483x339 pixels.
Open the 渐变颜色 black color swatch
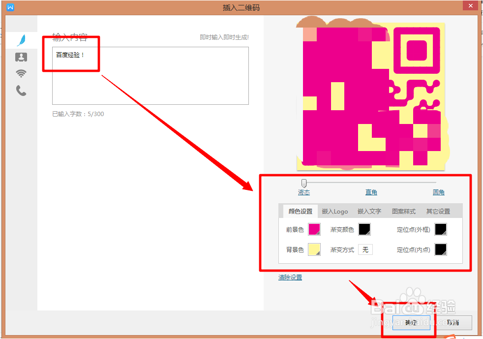[x=364, y=229]
